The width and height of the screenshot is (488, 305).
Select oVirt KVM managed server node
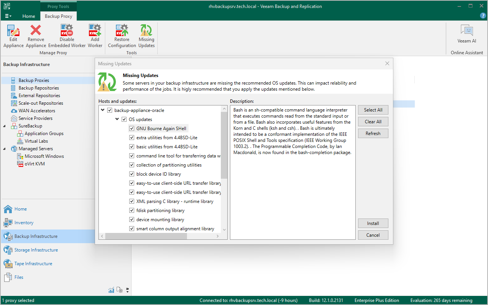pyautogui.click(x=35, y=164)
